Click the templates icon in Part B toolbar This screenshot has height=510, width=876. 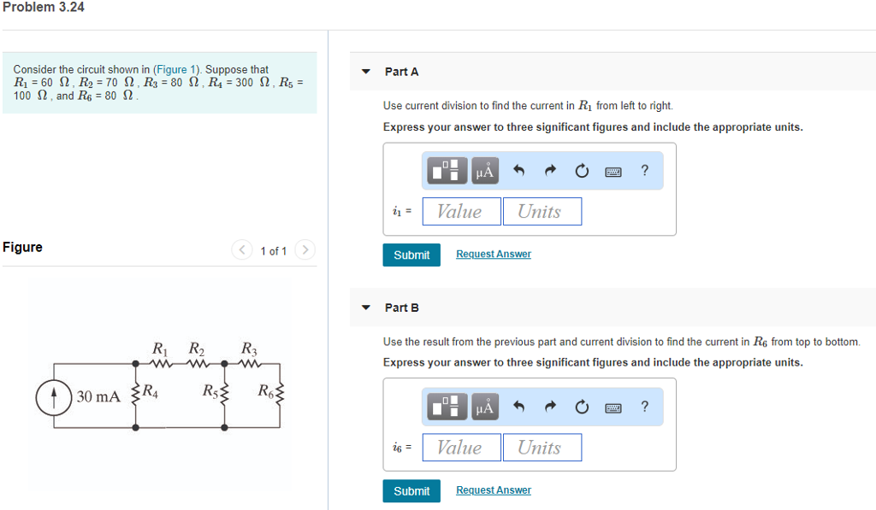pyautogui.click(x=447, y=407)
